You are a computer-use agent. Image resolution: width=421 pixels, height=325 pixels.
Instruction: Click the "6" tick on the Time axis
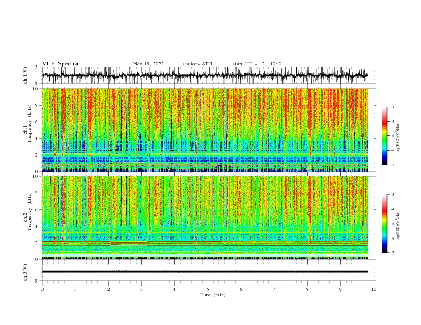(x=241, y=289)
